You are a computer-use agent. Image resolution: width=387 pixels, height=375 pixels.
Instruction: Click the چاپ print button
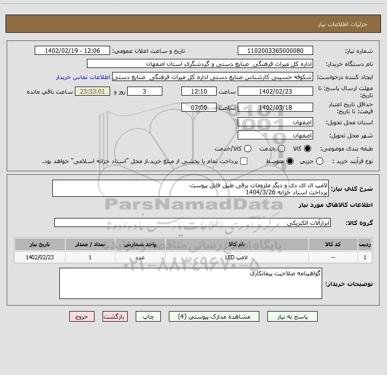148,317
